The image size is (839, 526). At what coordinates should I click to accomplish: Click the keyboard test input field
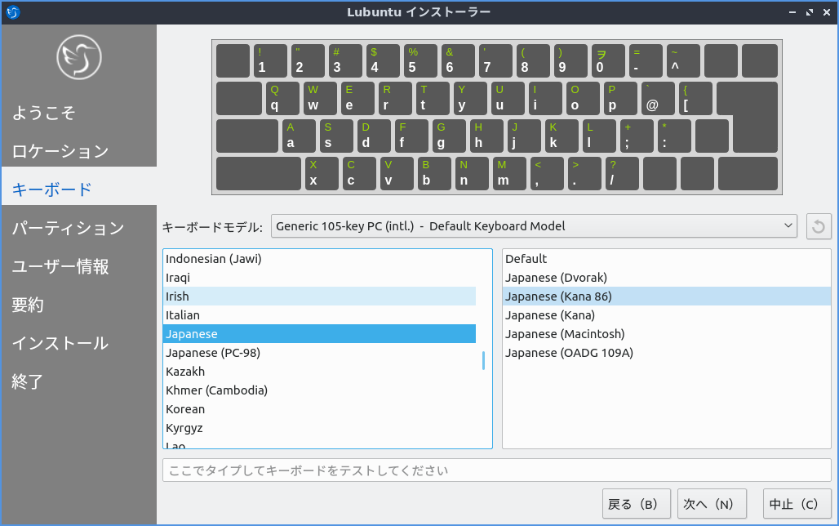496,470
